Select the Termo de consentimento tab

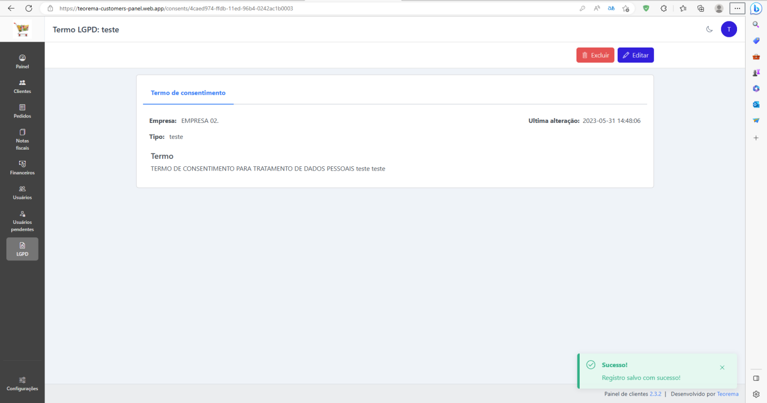(188, 93)
